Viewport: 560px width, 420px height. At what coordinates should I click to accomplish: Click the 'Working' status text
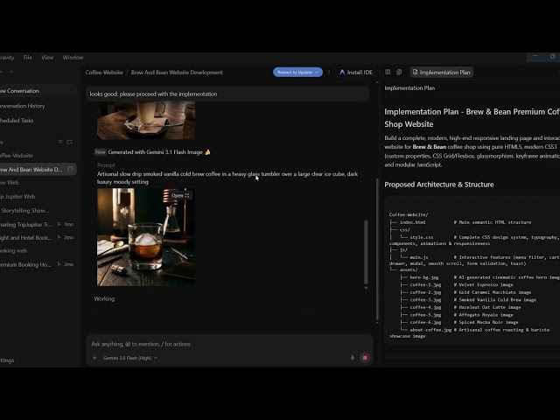pyautogui.click(x=104, y=299)
